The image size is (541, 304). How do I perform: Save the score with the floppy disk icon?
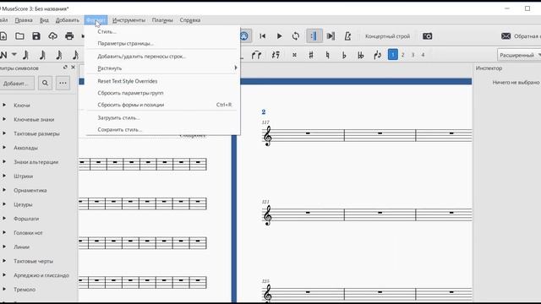[x=36, y=35]
